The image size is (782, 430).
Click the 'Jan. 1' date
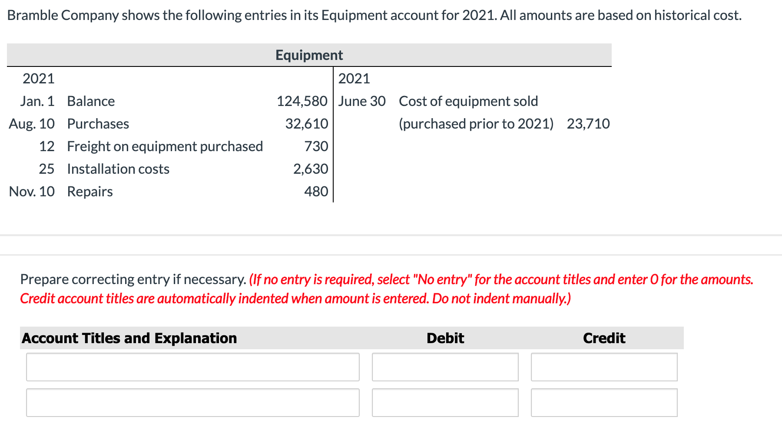[37, 101]
